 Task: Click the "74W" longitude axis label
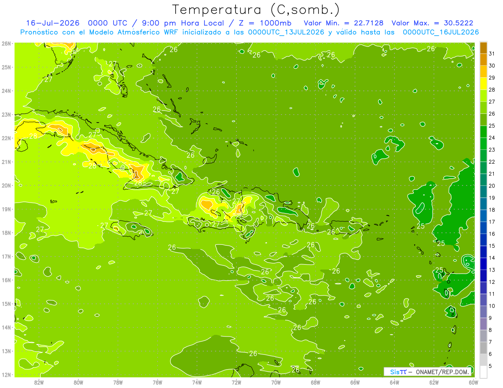coord(197,382)
